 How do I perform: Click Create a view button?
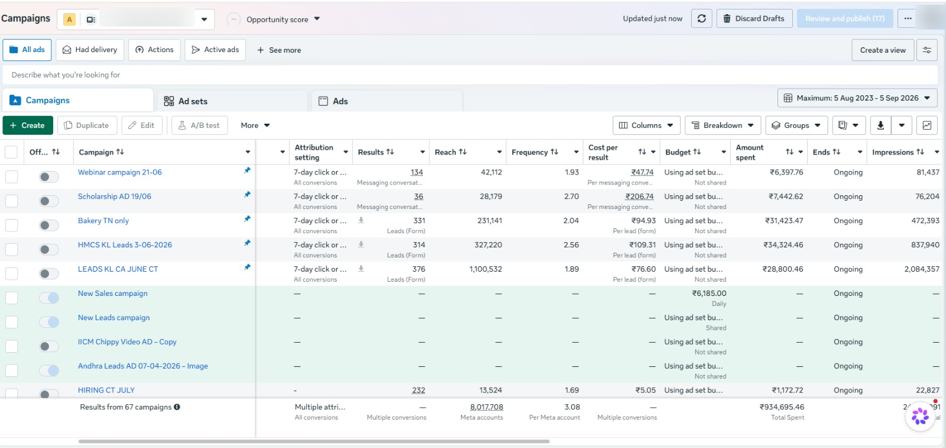[x=883, y=50]
